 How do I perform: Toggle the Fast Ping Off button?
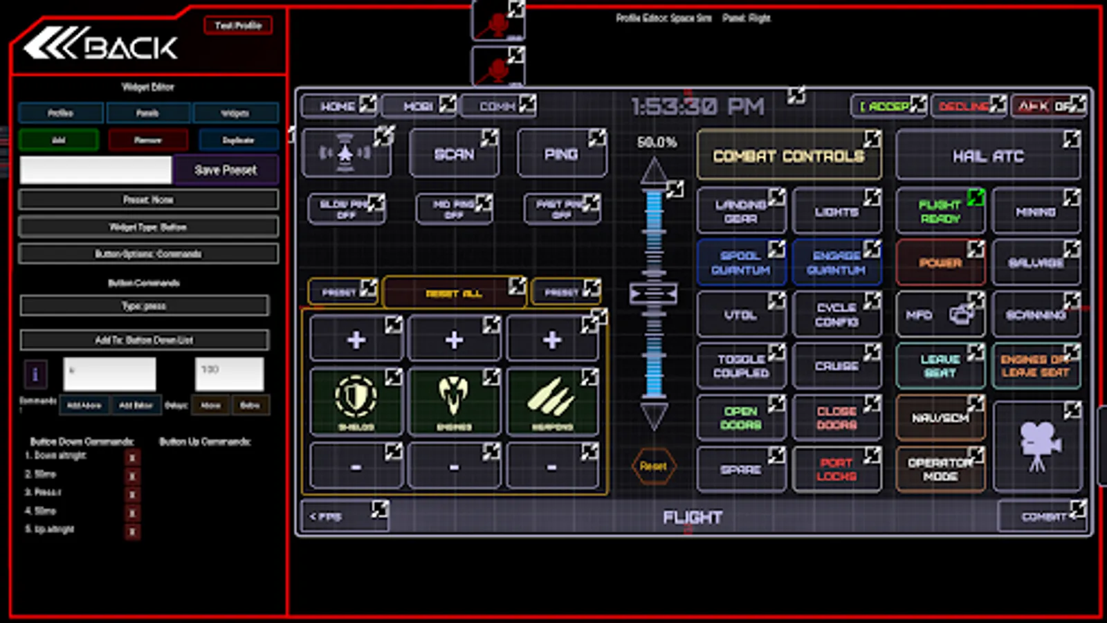click(x=562, y=209)
